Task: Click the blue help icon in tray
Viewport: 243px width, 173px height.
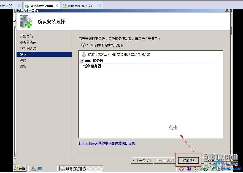Action: pos(189,169)
